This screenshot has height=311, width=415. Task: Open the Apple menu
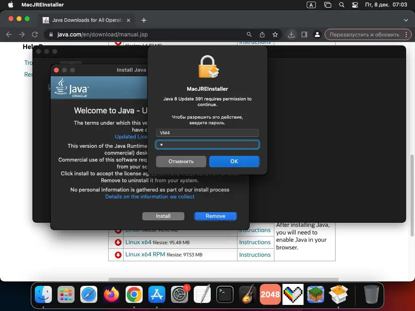10,4
